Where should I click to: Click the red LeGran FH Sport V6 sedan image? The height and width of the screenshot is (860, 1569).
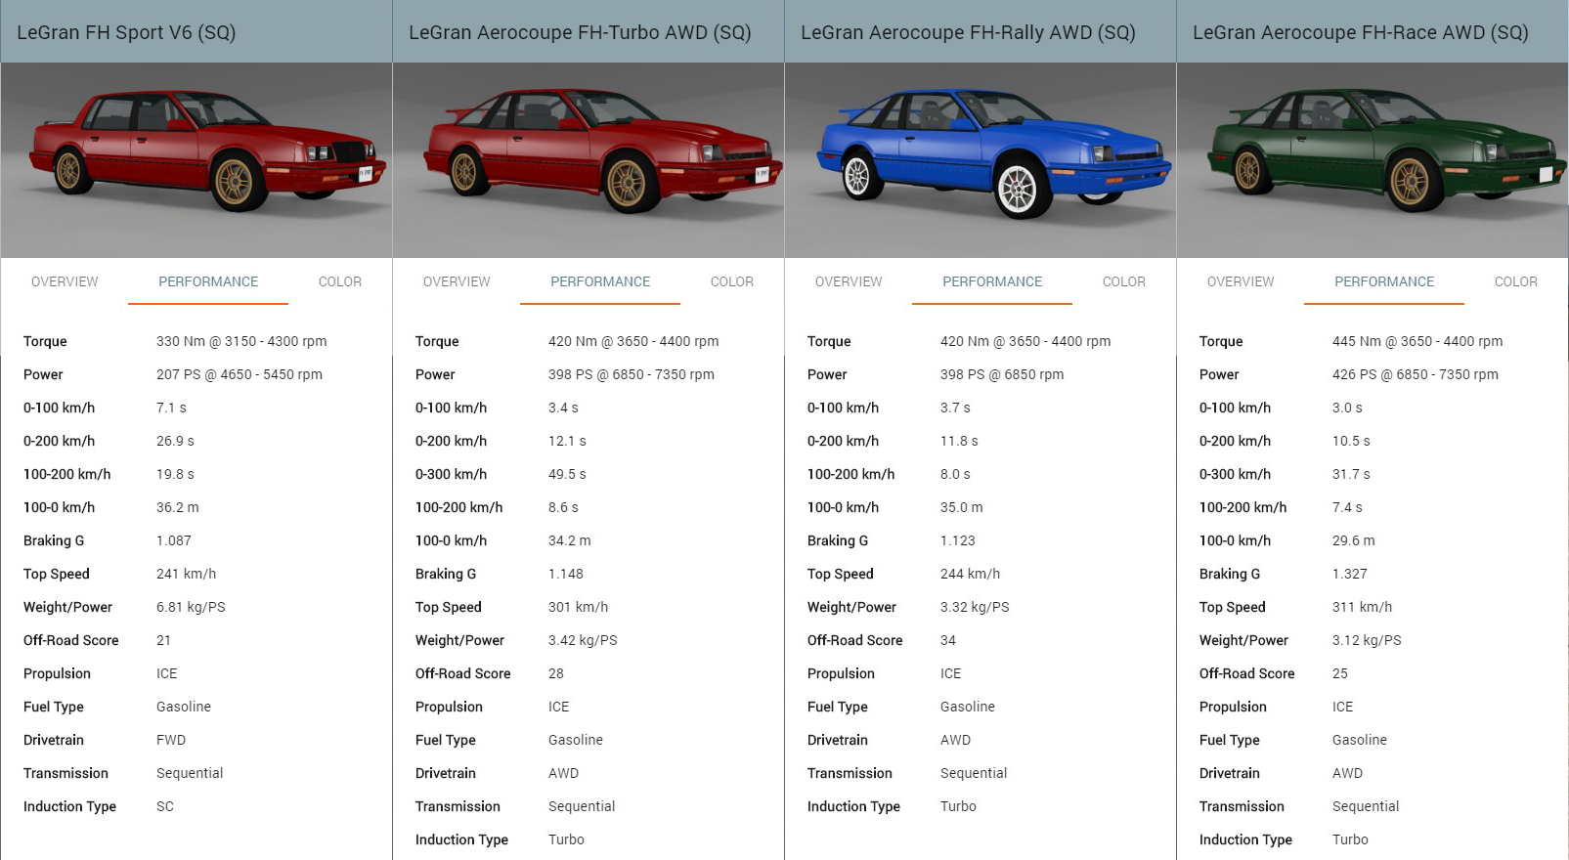point(196,160)
